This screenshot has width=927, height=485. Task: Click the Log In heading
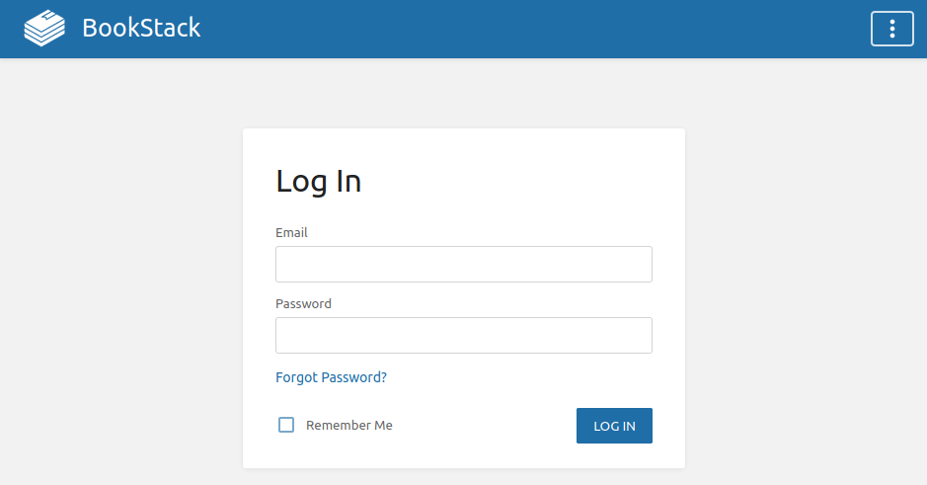[318, 181]
